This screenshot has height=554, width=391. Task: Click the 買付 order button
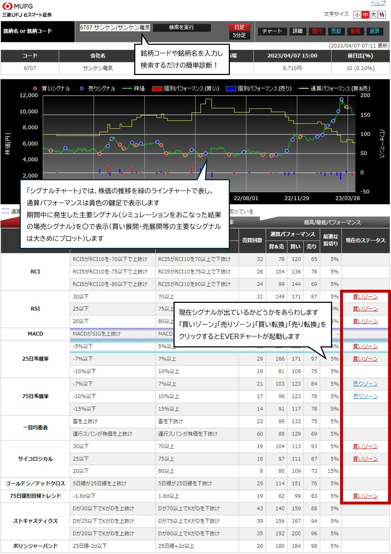tap(317, 31)
